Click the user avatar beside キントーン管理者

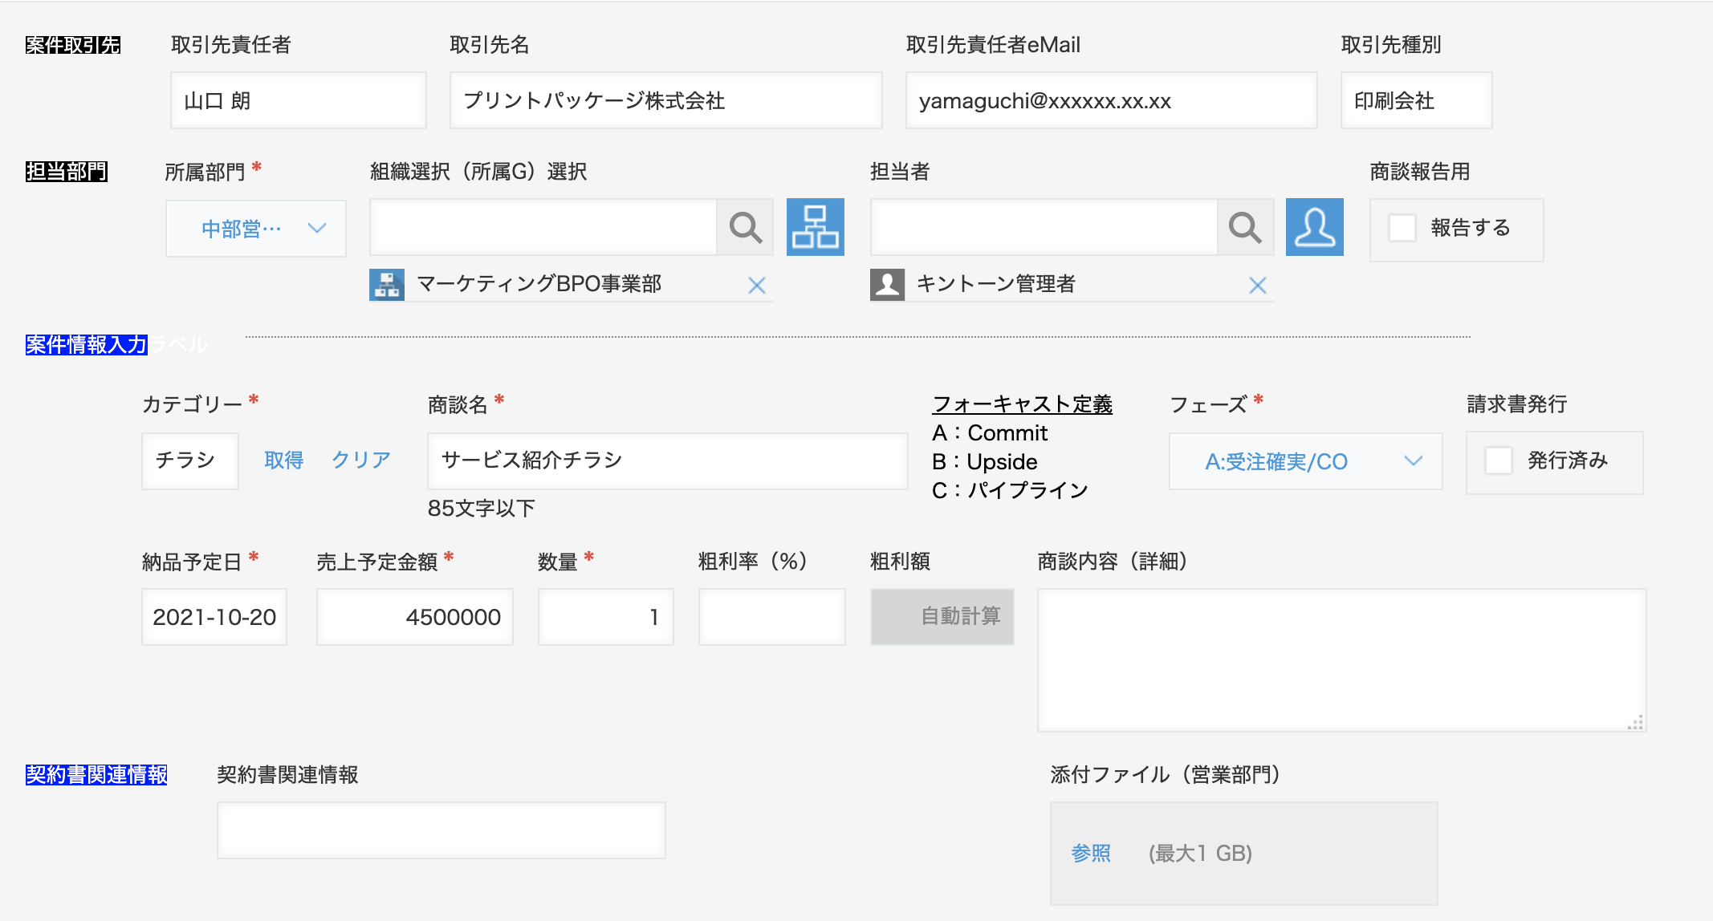tap(887, 285)
